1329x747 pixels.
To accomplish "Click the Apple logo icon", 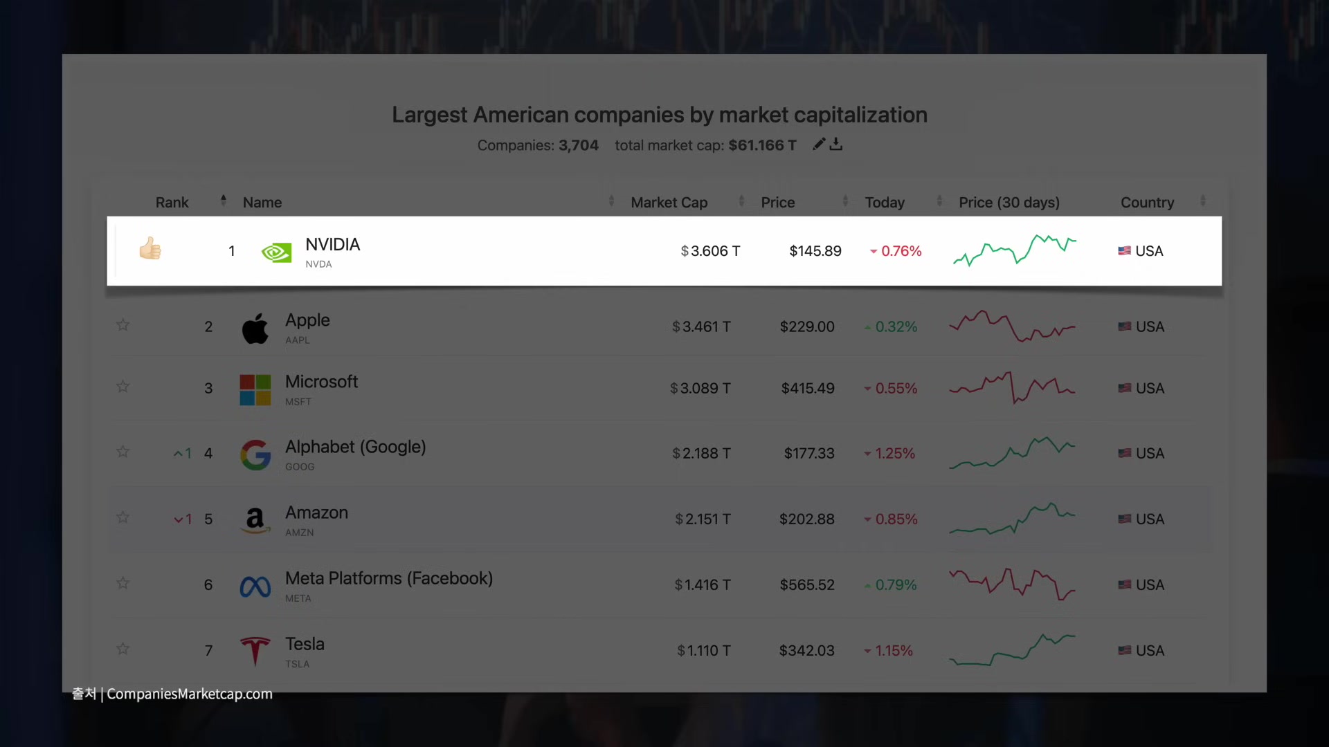I will tap(255, 329).
